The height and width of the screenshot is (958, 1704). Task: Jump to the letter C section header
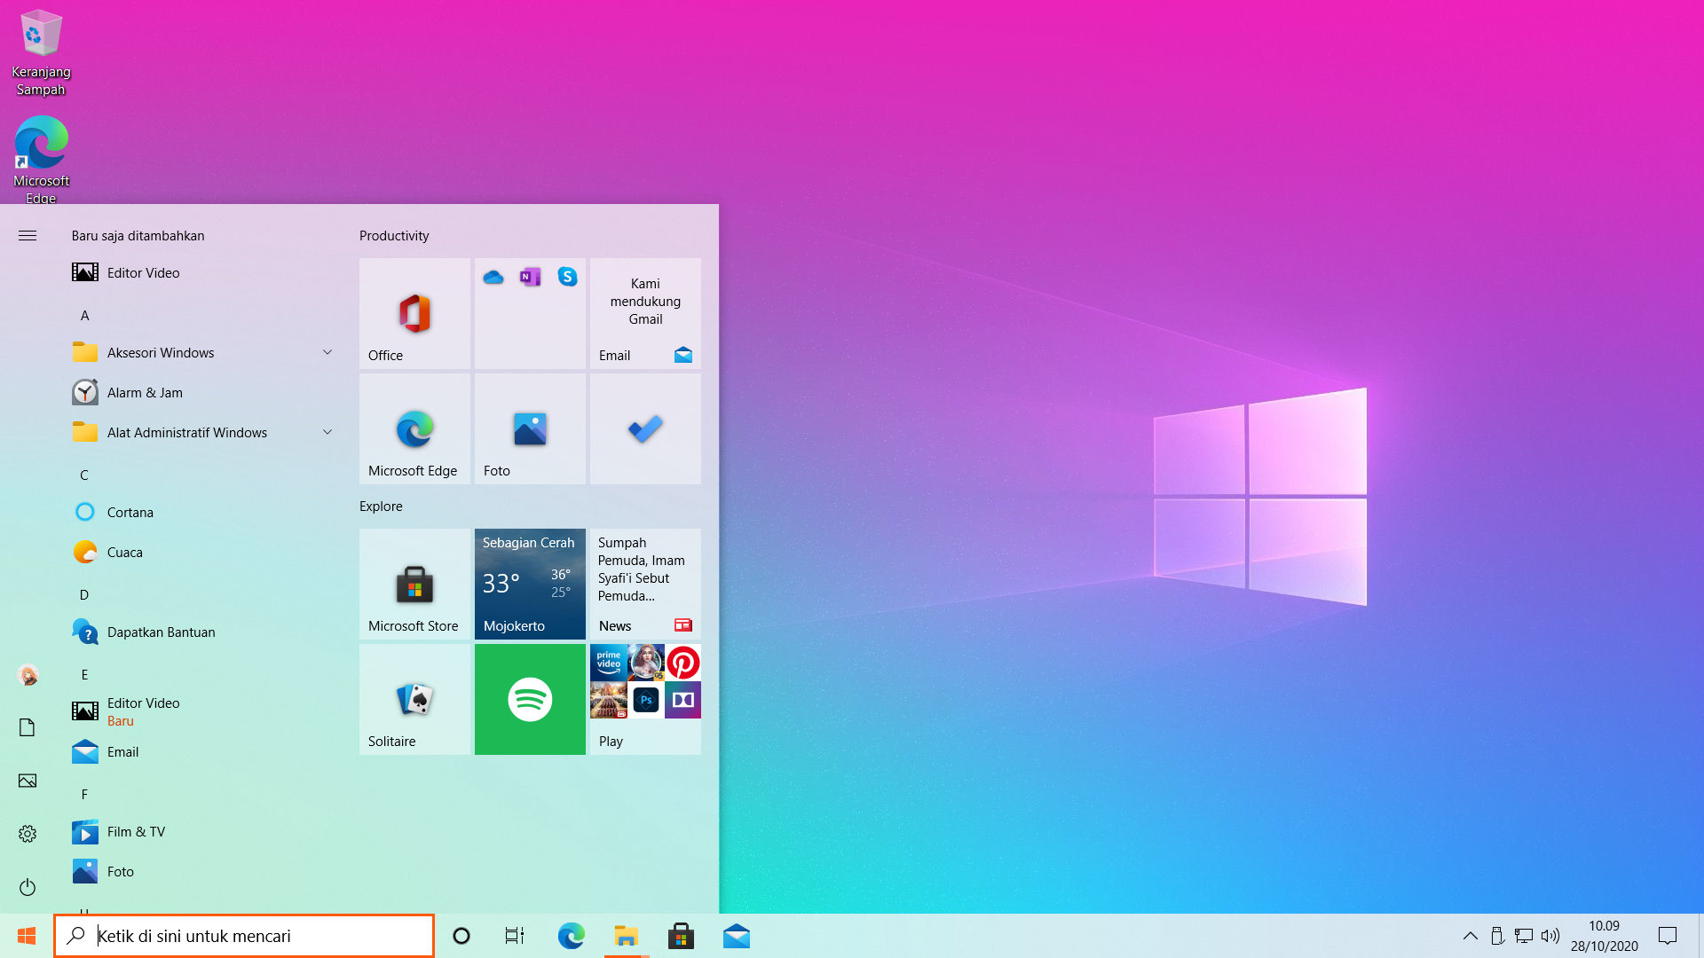point(84,475)
